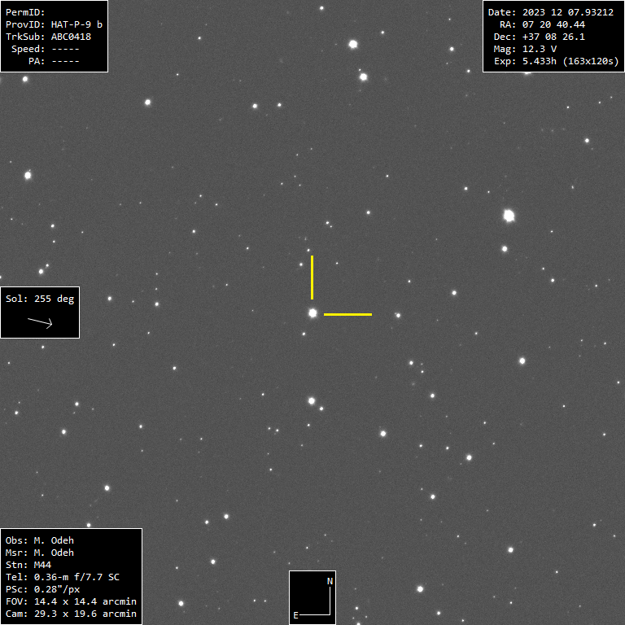Click the ProvID HAT-P-9 b text

[54, 24]
